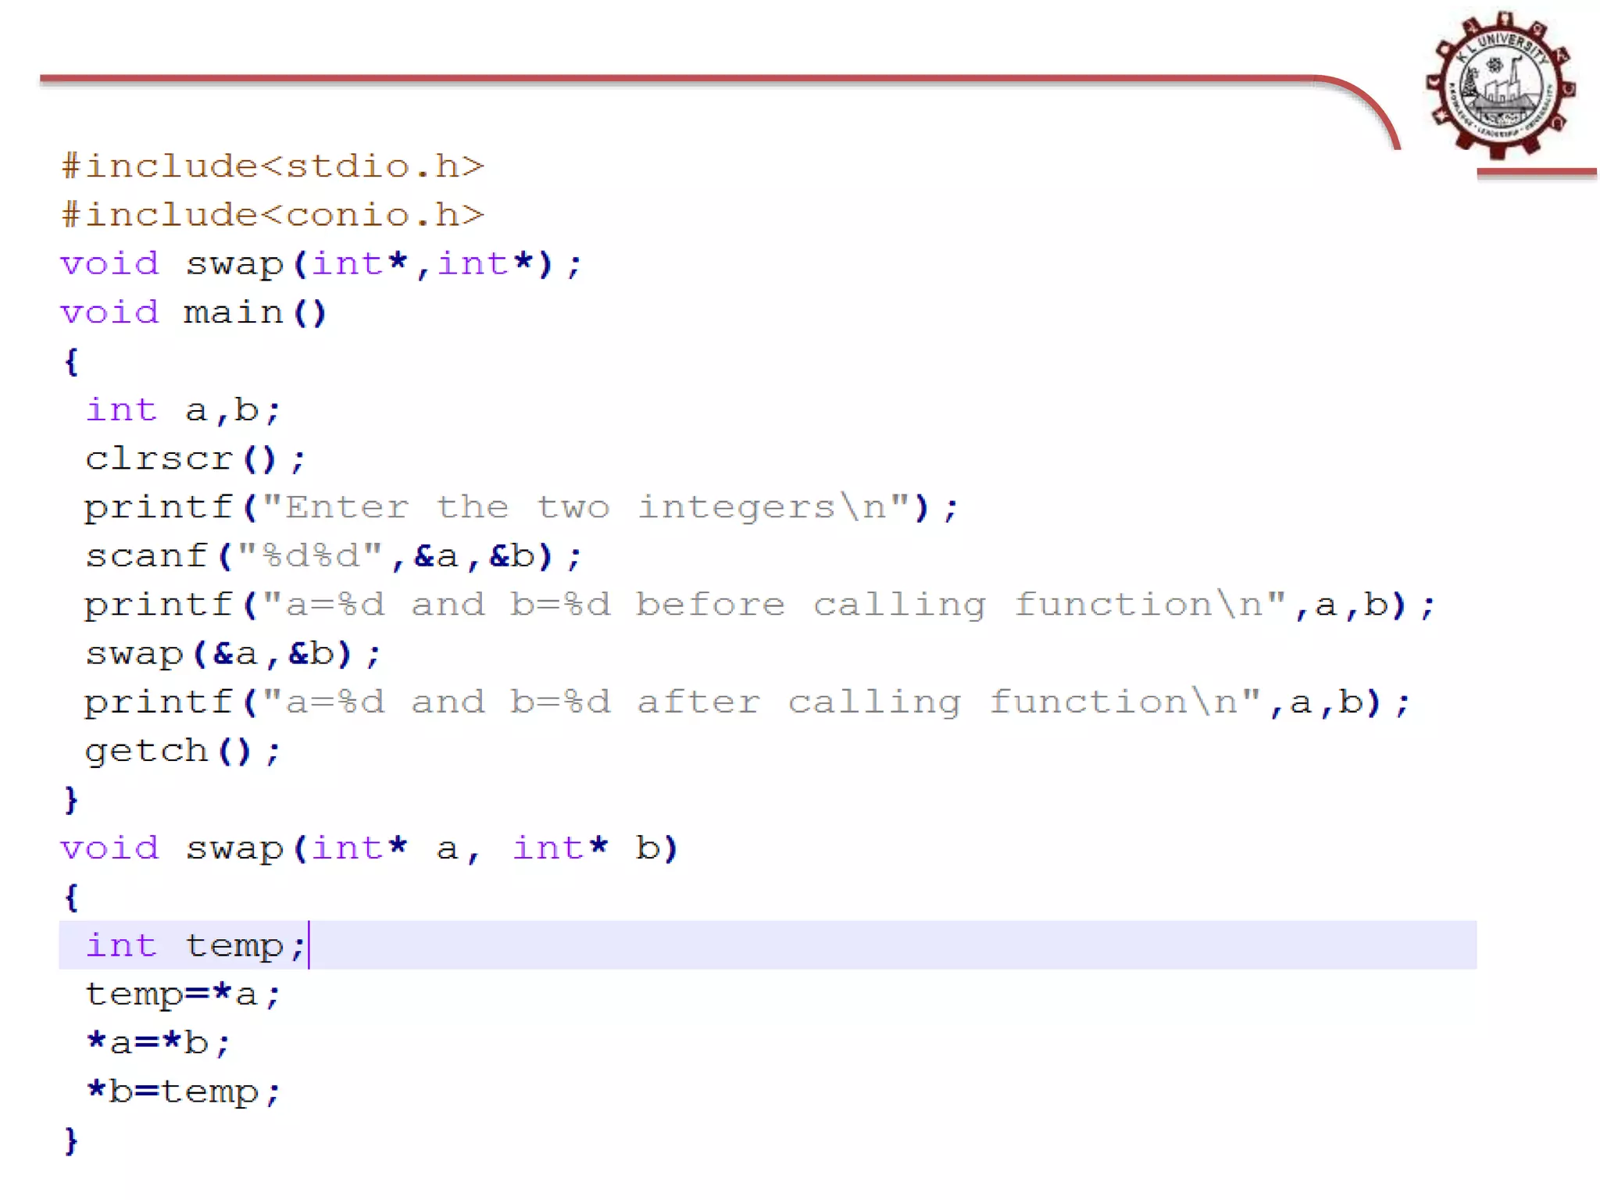Click 'void main()' line
Image resolution: width=1600 pixels, height=1200 pixels.
[x=193, y=312]
